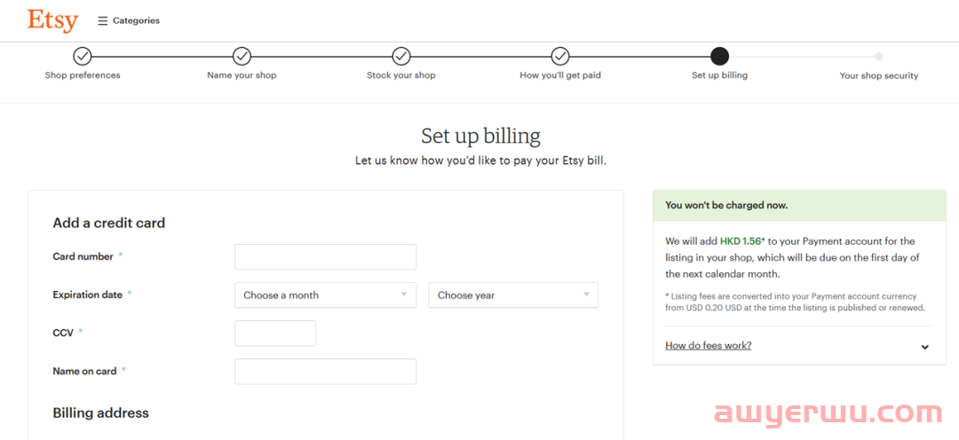
Task: Open the Categories hamburger menu icon
Action: coord(103,20)
